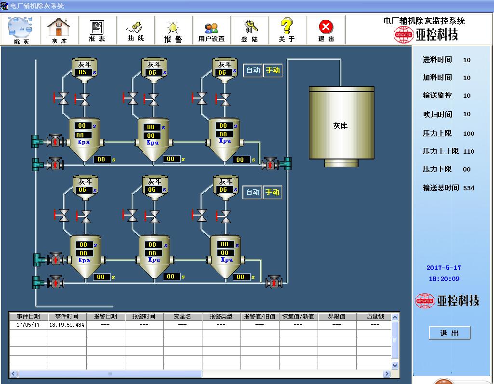494x384 pixels.
Task: Click the left arrow of the bottom scrollbar
Action: pos(13,373)
